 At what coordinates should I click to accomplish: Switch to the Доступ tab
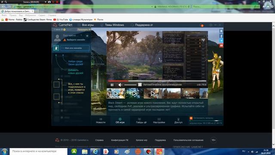point(178,121)
